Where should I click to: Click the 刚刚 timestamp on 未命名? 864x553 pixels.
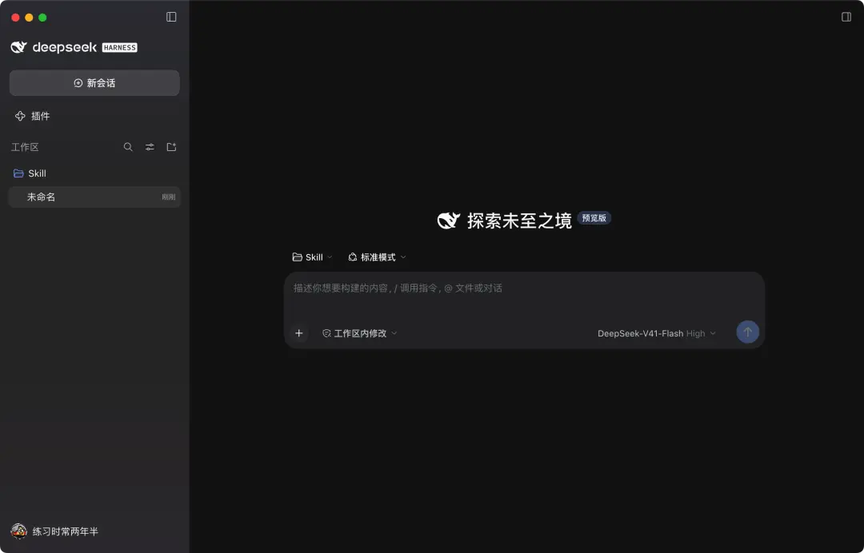click(x=169, y=197)
